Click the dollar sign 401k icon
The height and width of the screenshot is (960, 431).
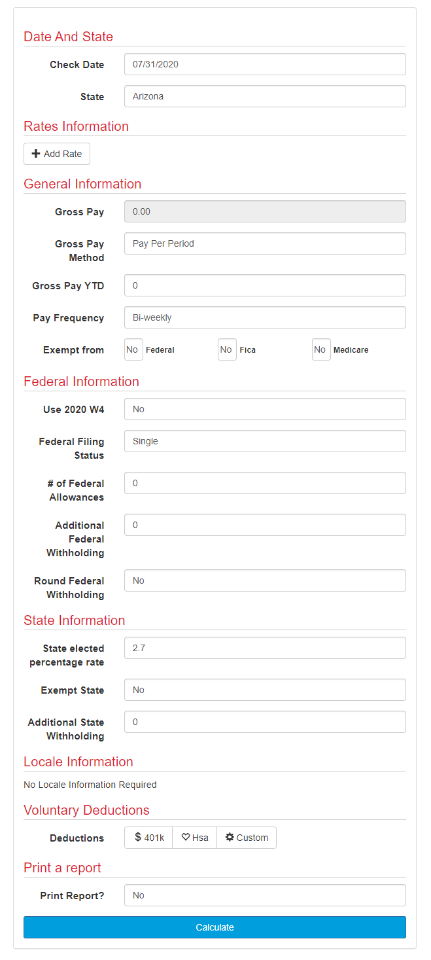(x=138, y=837)
